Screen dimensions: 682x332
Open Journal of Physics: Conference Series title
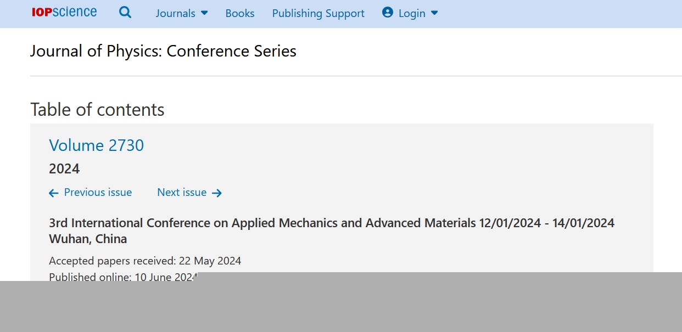[x=163, y=51]
